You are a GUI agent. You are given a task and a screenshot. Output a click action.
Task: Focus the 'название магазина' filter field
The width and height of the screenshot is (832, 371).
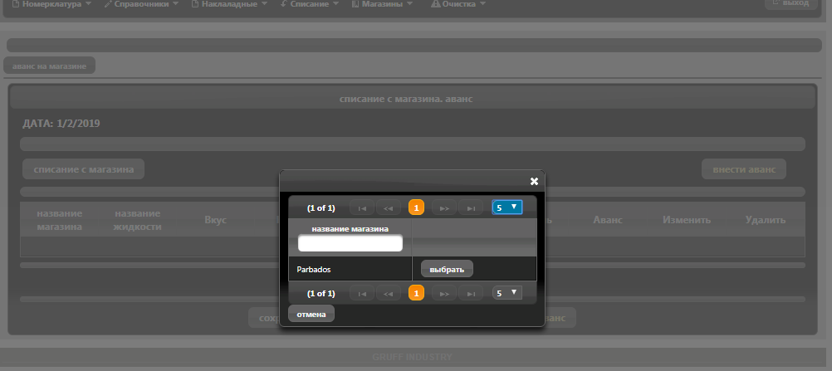(350, 243)
